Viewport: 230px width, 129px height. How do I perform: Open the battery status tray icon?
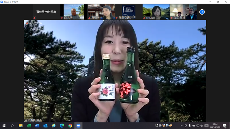[194, 126]
